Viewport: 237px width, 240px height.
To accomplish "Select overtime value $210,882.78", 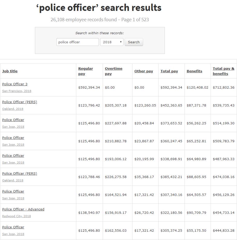I will [116, 141].
